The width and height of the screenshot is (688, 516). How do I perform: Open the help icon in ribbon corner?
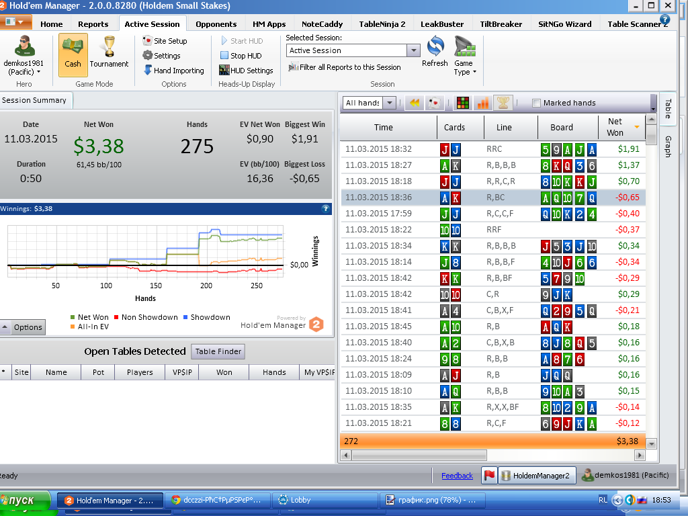click(x=664, y=19)
